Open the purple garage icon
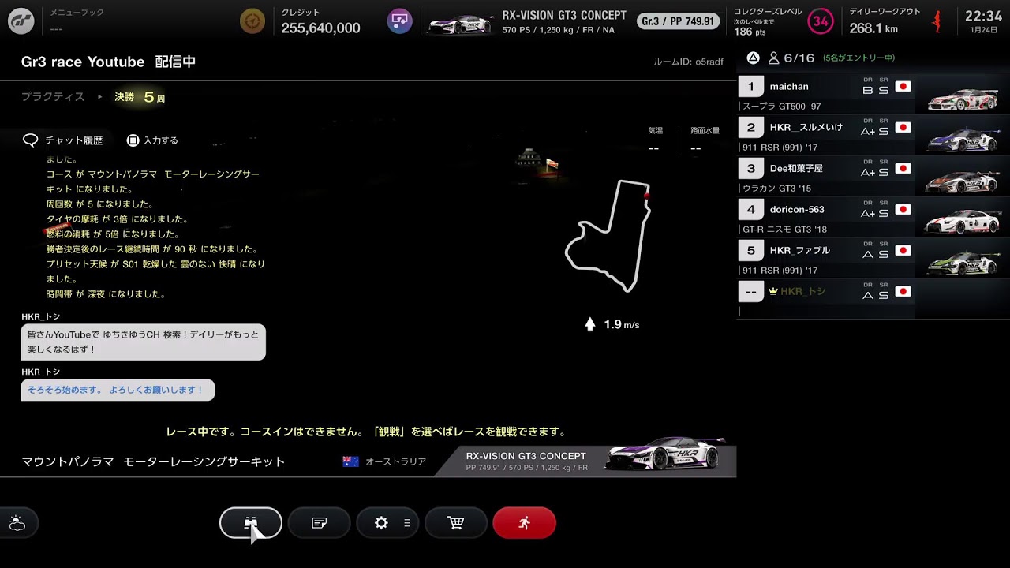Screen dimensions: 1010x568 400,21
